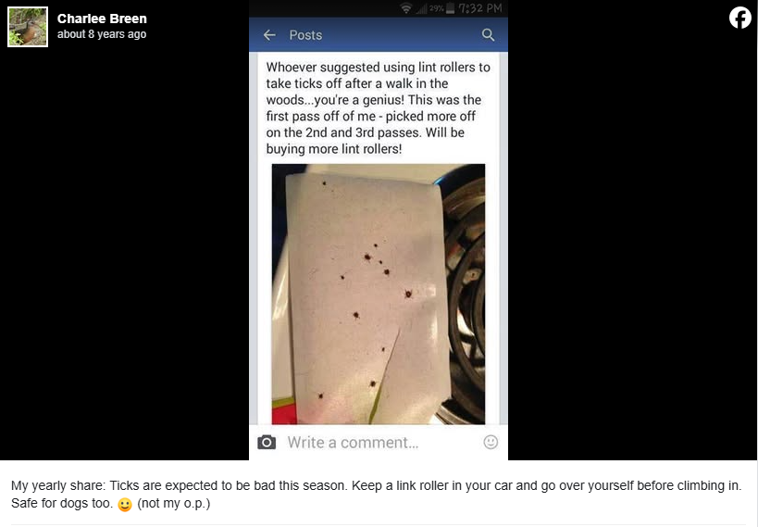Tap the search magnifier in Posts header
Viewport: 758px width, 527px height.
point(489,35)
